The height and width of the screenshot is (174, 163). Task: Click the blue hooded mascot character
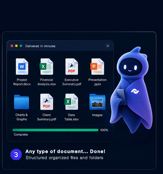point(132,90)
